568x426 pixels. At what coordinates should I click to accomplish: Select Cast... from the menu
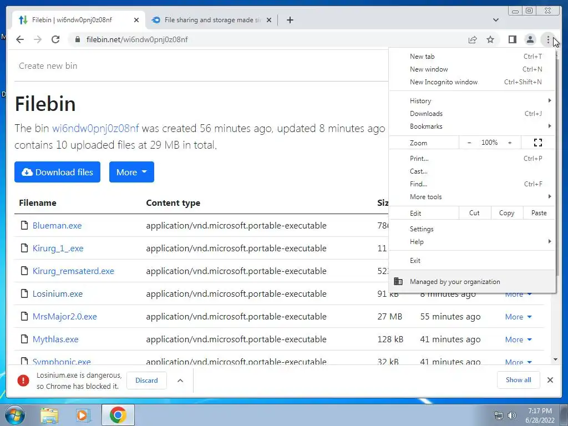point(472,171)
